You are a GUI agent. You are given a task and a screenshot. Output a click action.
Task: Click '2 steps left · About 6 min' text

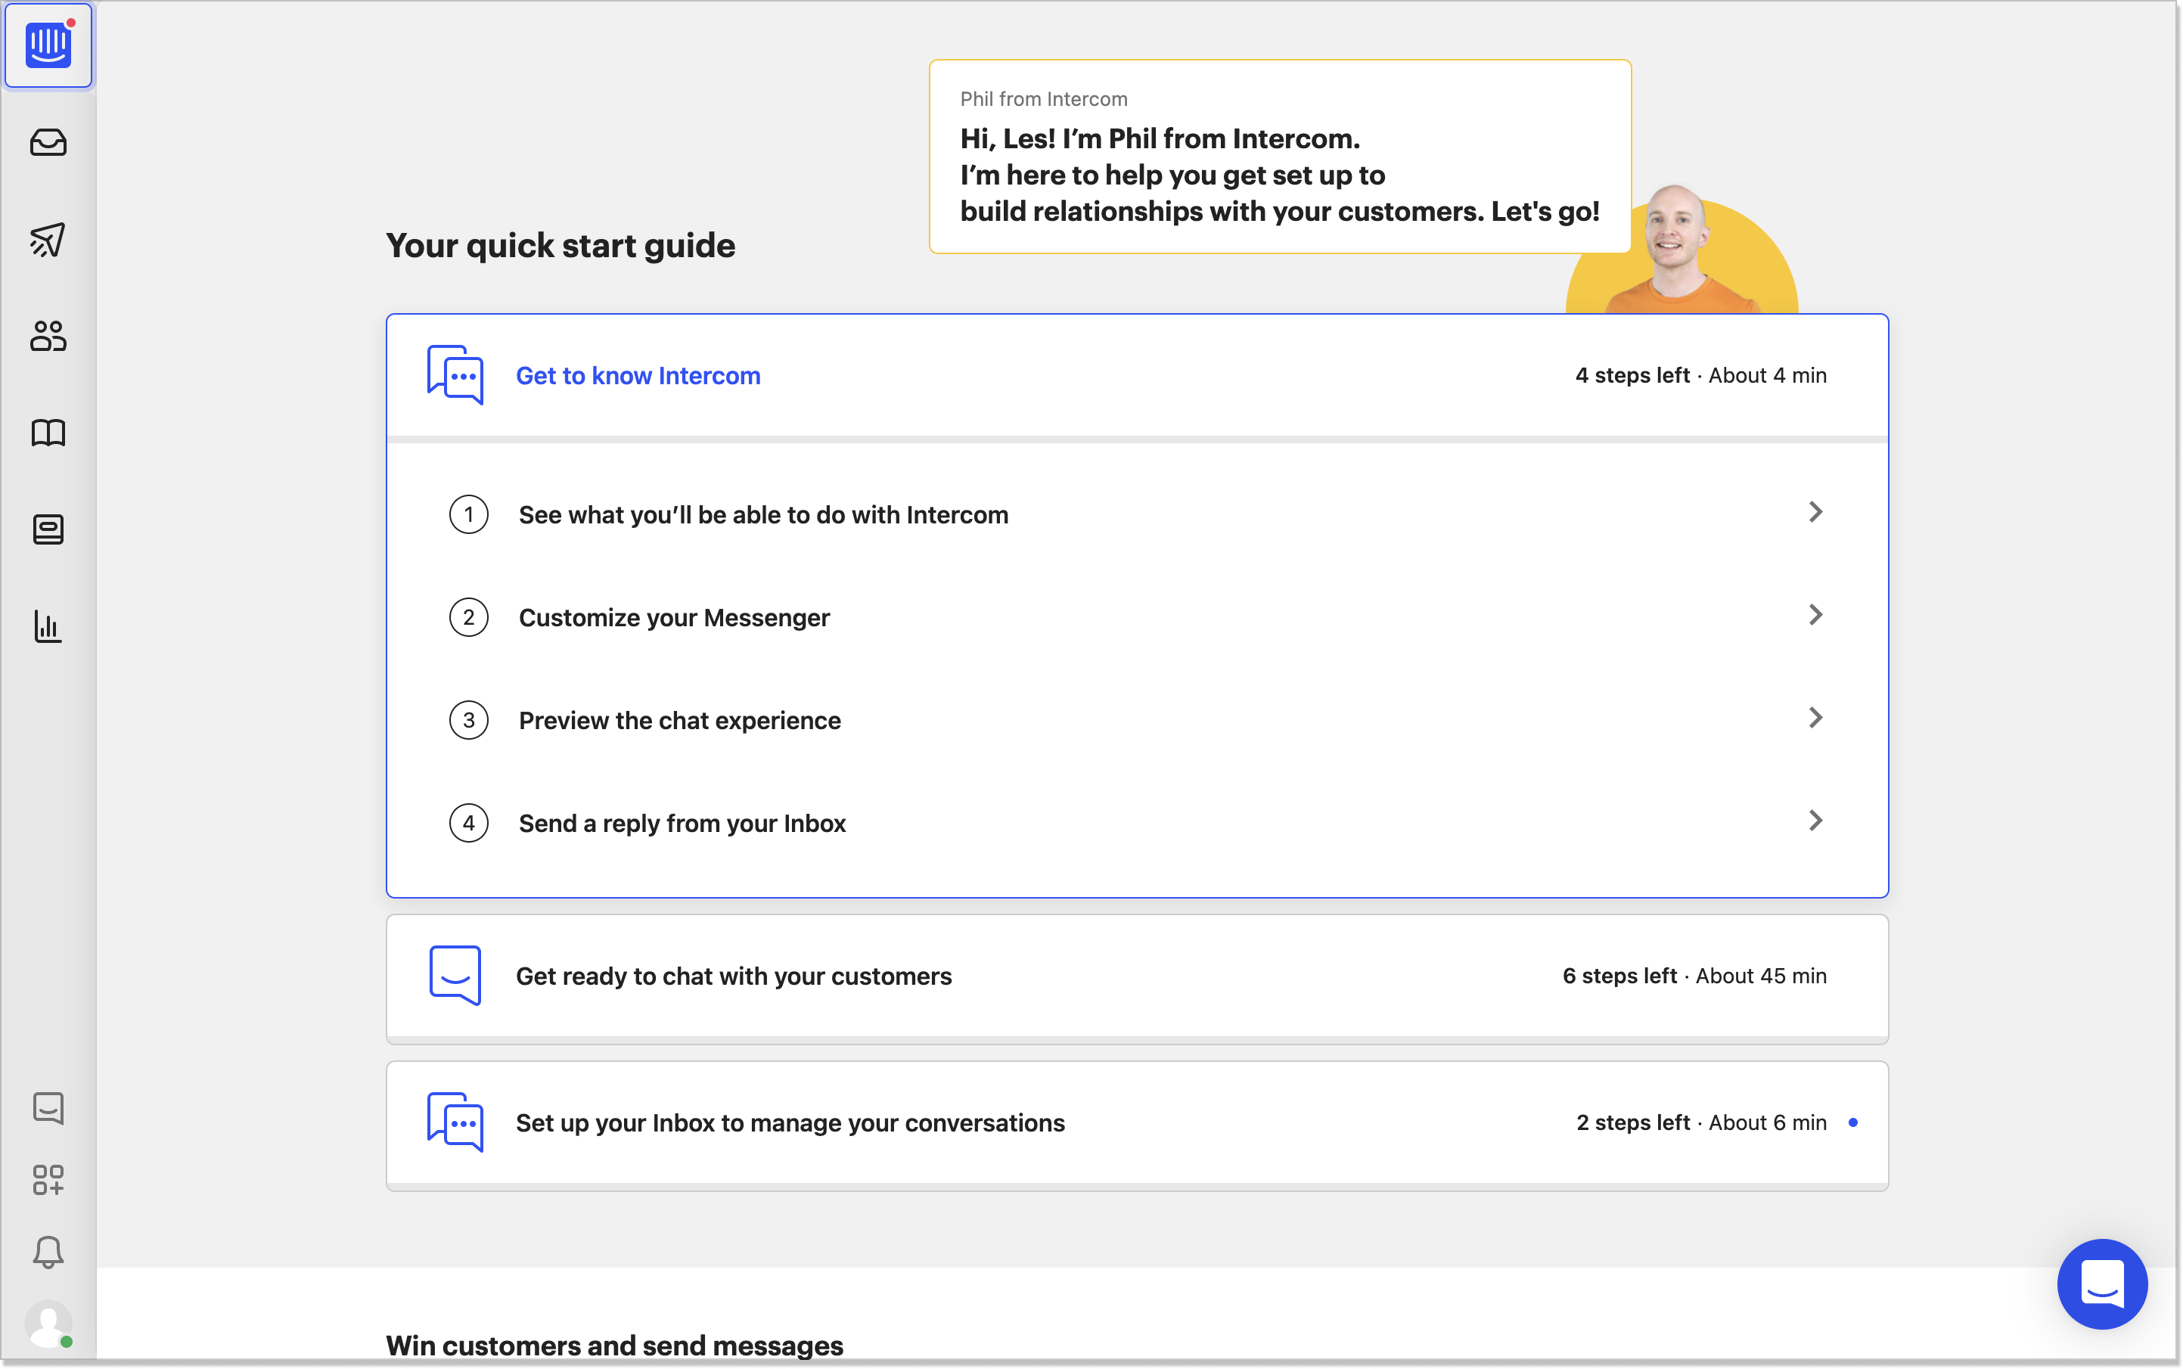pos(1701,1122)
